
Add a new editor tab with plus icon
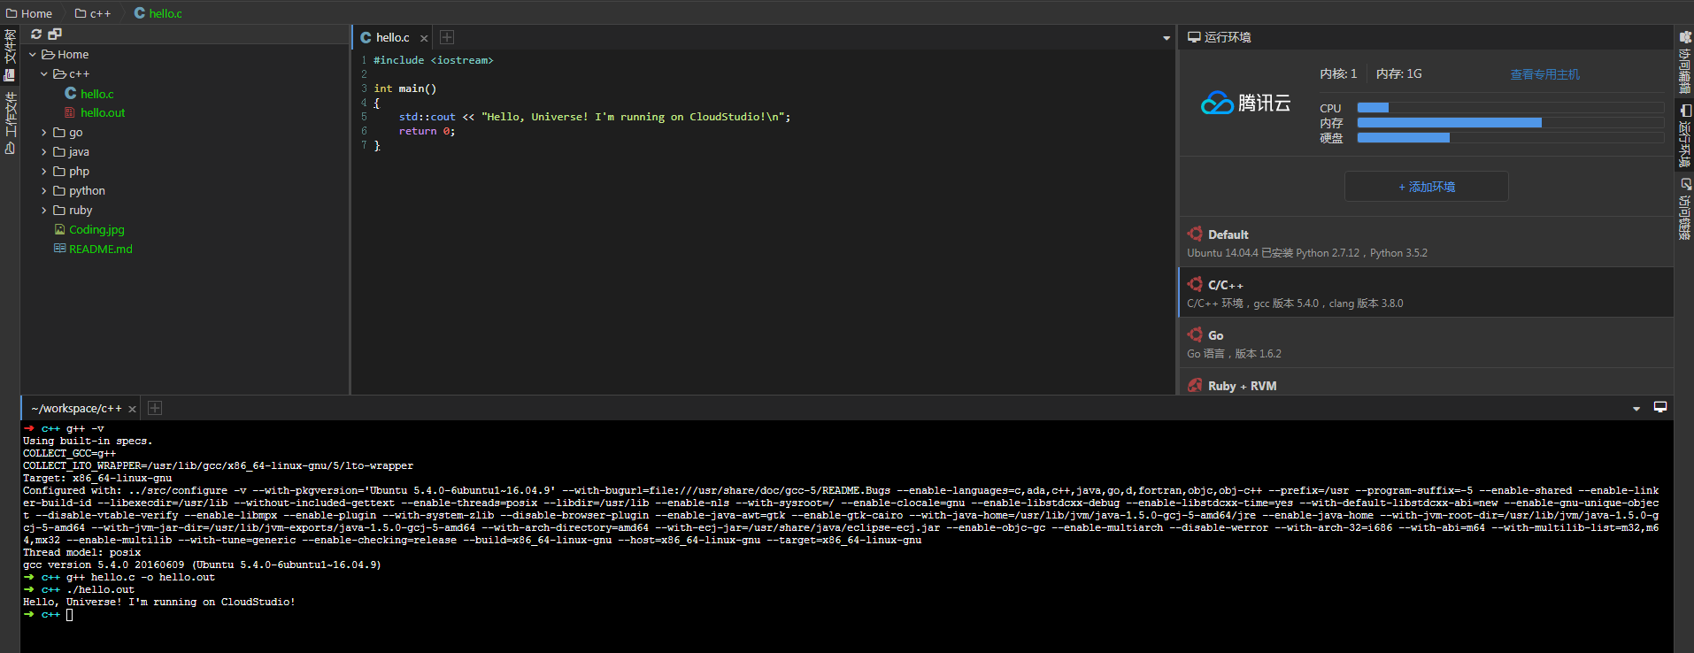coord(447,37)
